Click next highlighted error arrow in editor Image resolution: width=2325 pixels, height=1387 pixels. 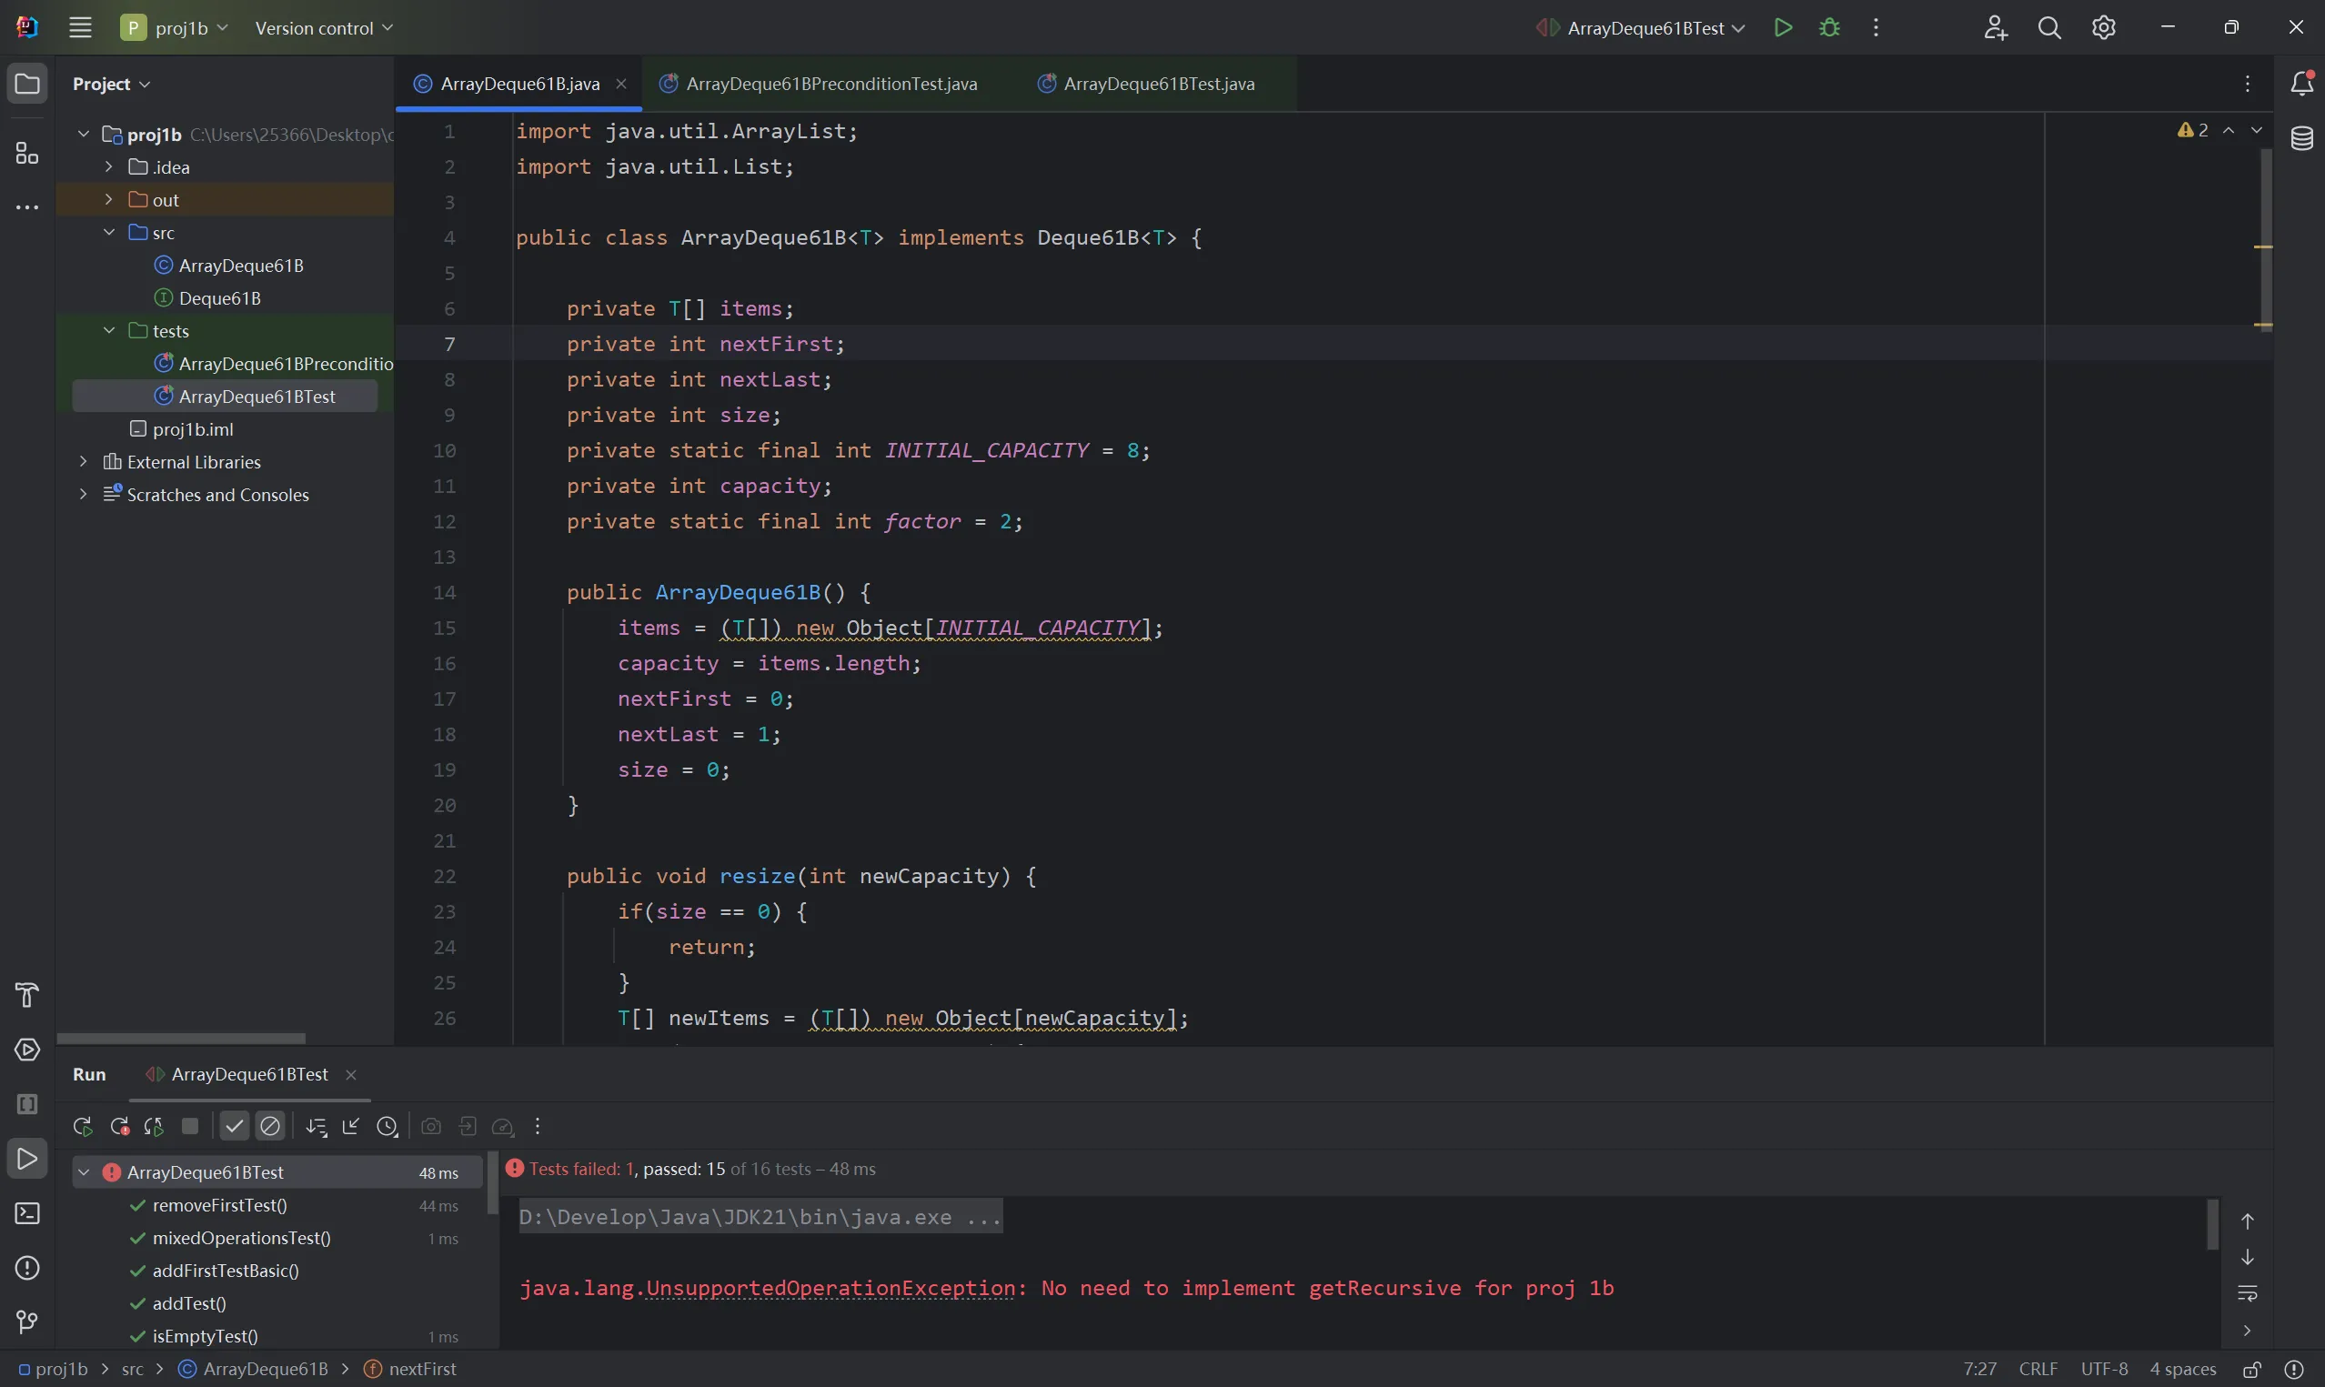2257,130
